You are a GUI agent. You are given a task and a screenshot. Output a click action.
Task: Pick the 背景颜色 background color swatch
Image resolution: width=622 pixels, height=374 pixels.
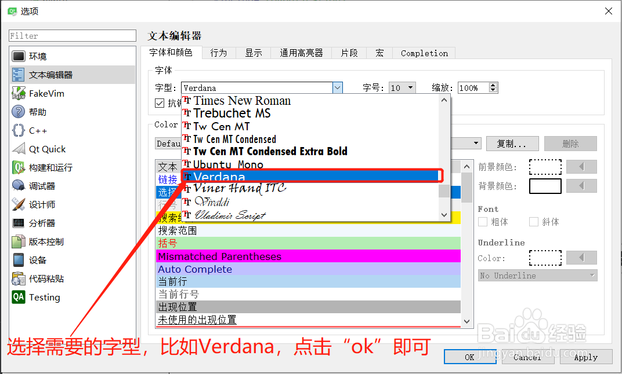[x=545, y=186]
